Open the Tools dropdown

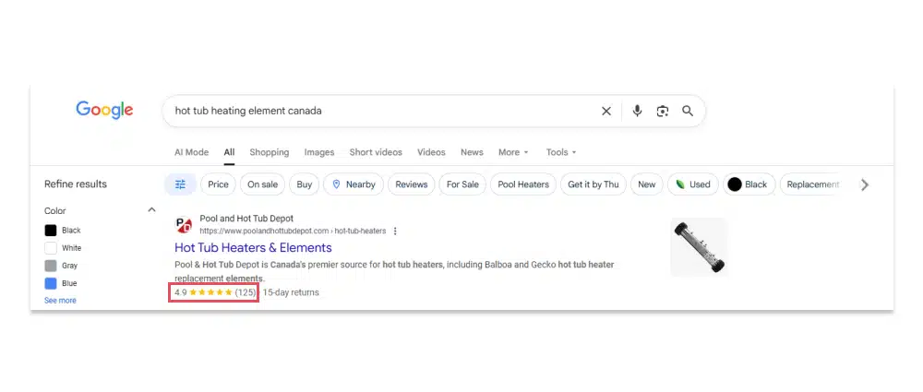[560, 152]
